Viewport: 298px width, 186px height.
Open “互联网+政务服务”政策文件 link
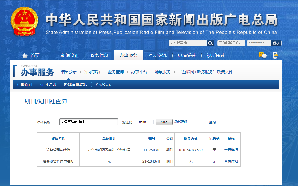207,72
